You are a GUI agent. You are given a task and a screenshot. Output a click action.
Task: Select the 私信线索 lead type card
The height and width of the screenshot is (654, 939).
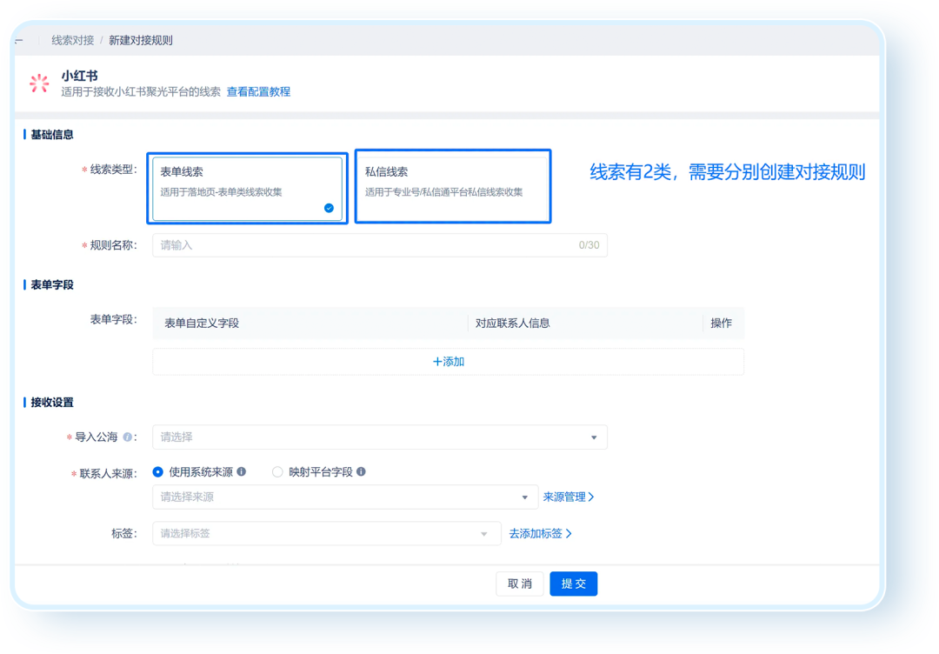click(453, 186)
